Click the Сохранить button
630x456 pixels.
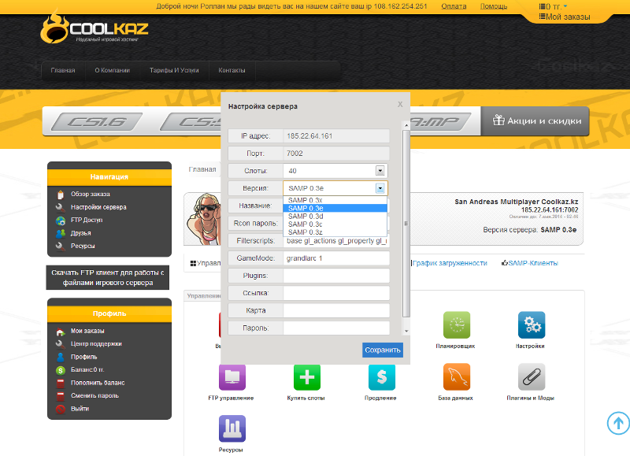383,350
